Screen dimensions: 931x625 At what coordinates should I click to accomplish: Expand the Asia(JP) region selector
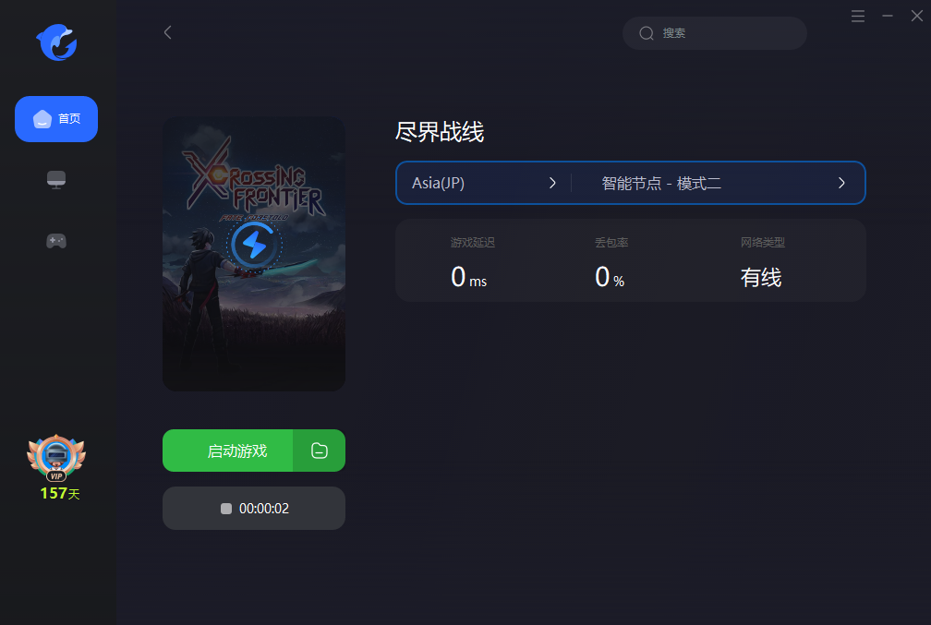(484, 183)
